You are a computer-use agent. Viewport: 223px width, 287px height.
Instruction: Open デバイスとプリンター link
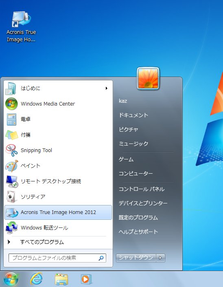143,203
